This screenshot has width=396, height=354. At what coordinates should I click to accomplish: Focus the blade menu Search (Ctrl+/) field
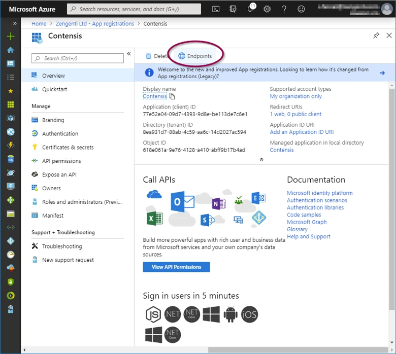click(x=78, y=58)
